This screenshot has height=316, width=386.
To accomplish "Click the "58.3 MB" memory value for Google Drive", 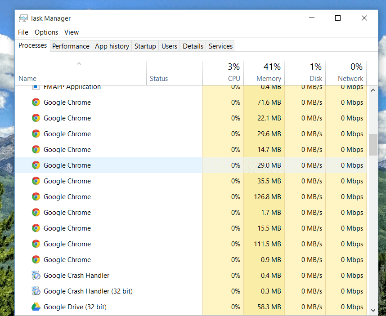I will (x=269, y=307).
